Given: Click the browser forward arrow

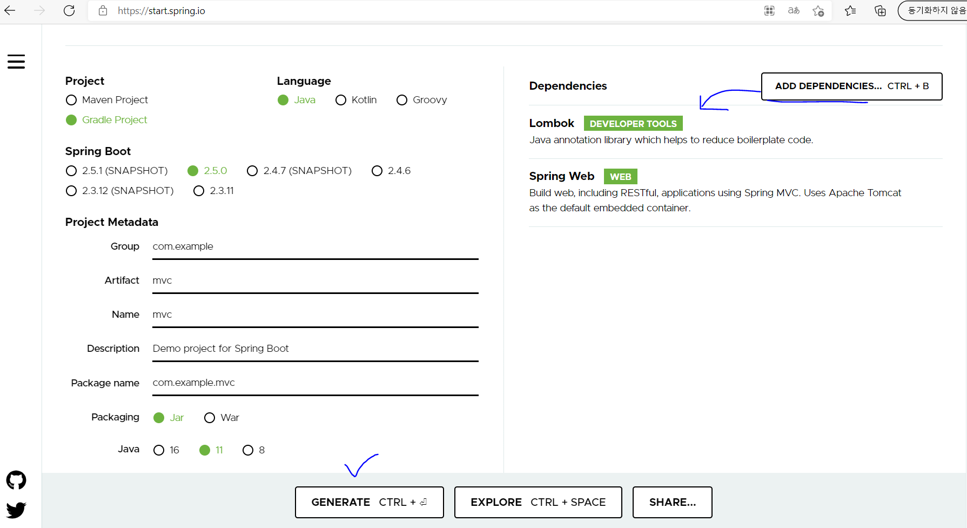Looking at the screenshot, I should click(x=39, y=10).
